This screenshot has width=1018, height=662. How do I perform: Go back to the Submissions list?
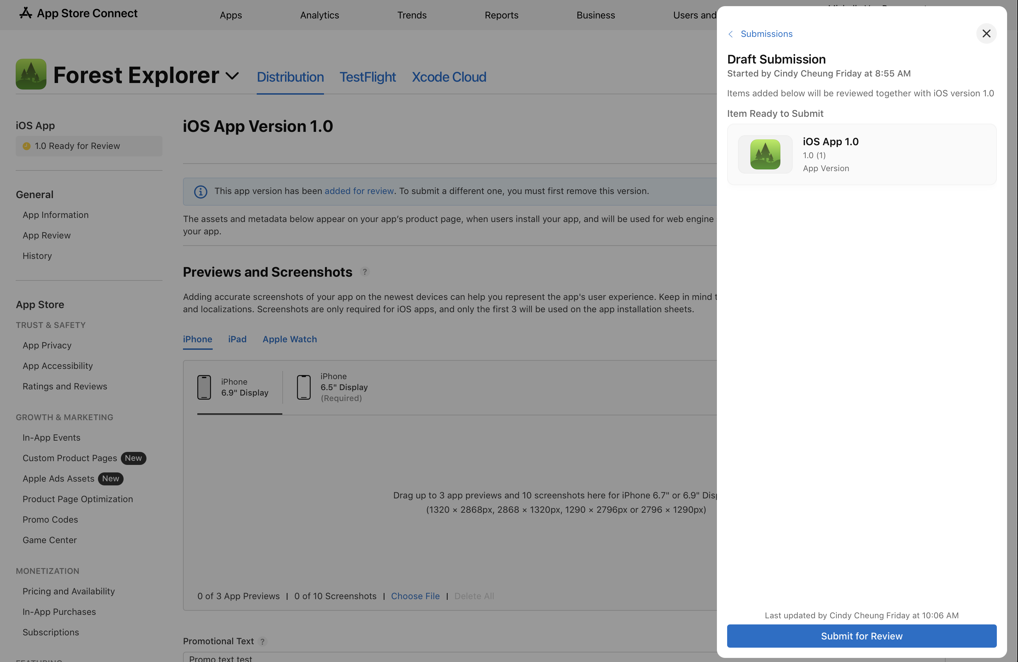click(766, 34)
